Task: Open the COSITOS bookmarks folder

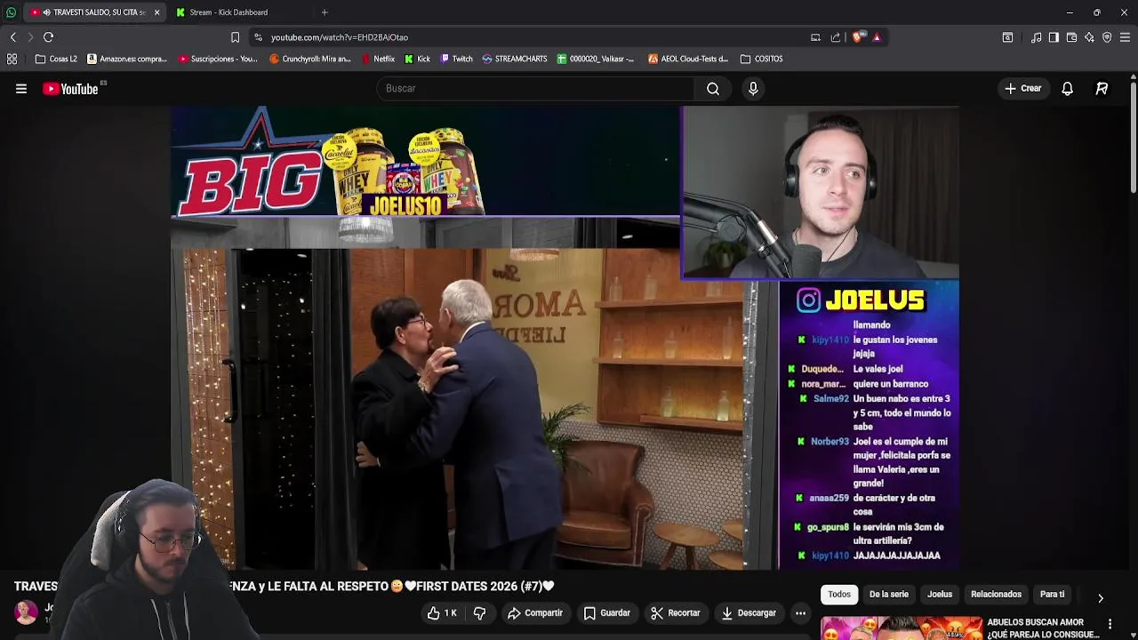Action: (762, 59)
